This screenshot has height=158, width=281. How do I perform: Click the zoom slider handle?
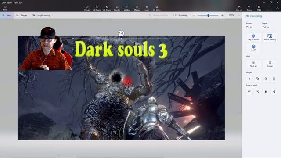coord(208,15)
